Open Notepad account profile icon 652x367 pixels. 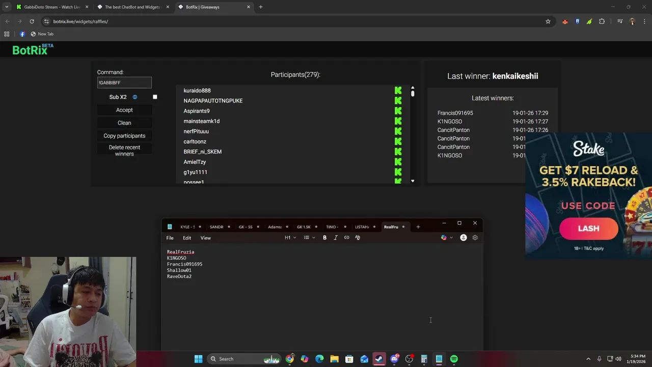point(463,238)
